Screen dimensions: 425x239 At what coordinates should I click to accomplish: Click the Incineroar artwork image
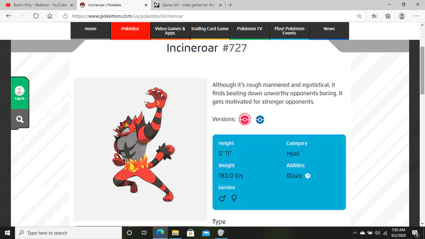[141, 149]
